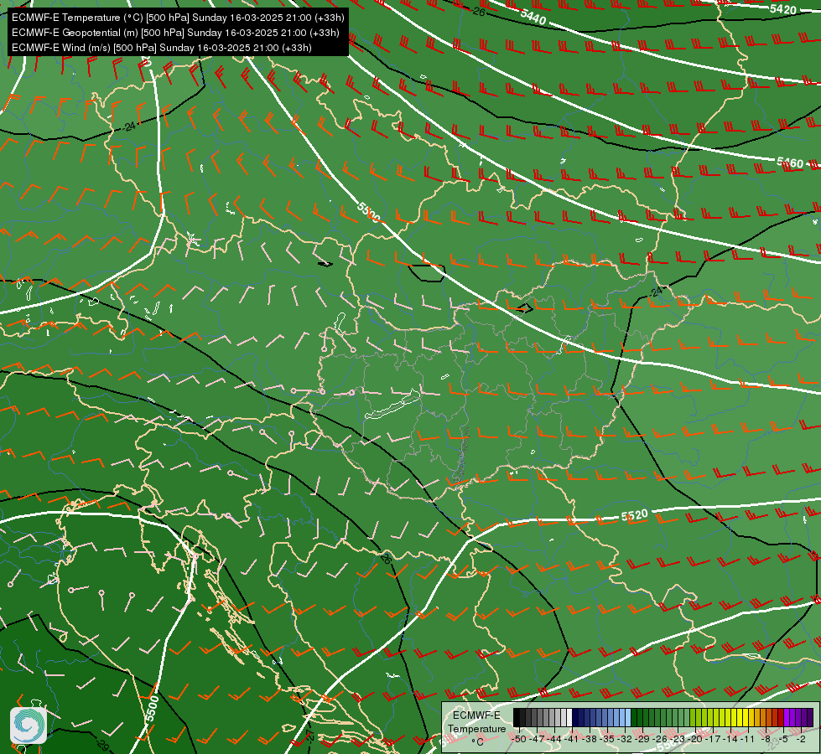Click the -29 isotherm label

point(102,744)
